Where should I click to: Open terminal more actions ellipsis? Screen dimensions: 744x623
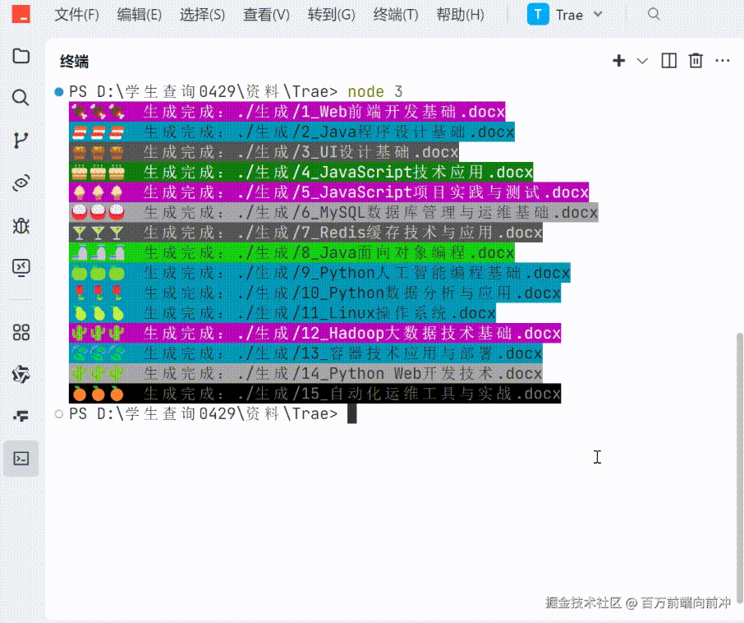pyautogui.click(x=722, y=61)
